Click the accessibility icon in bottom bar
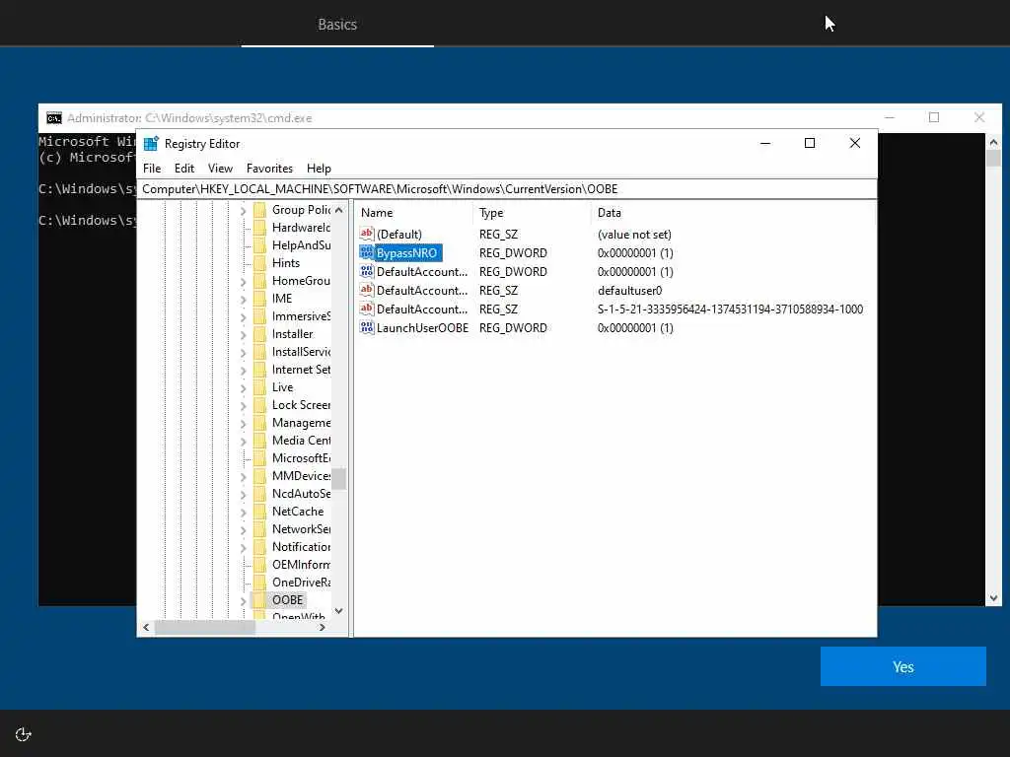This screenshot has height=757, width=1010. (24, 734)
